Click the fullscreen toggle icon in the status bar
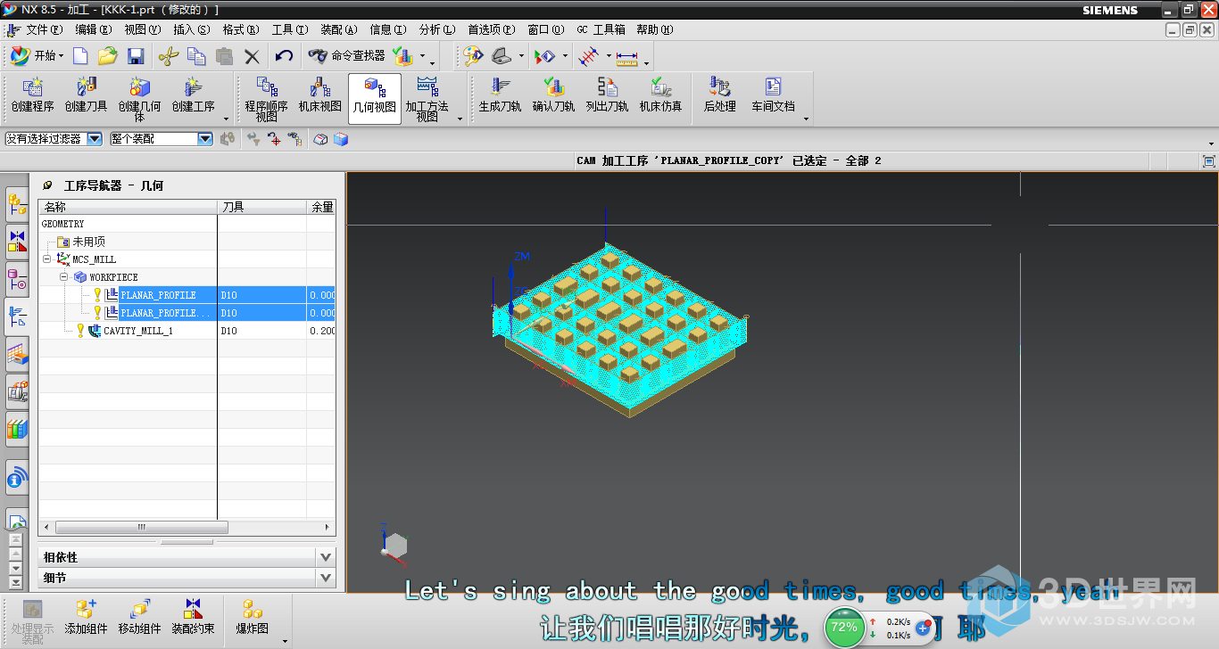Image resolution: width=1219 pixels, height=649 pixels. click(1208, 160)
